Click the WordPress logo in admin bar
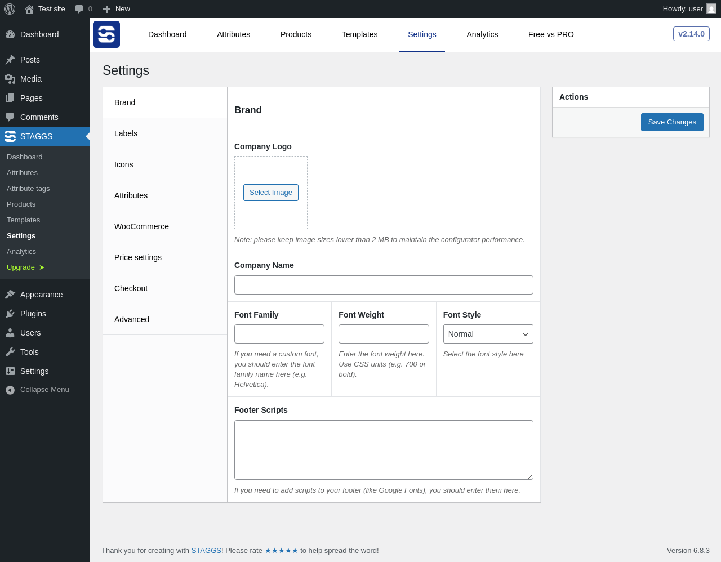The width and height of the screenshot is (721, 562). (x=10, y=9)
